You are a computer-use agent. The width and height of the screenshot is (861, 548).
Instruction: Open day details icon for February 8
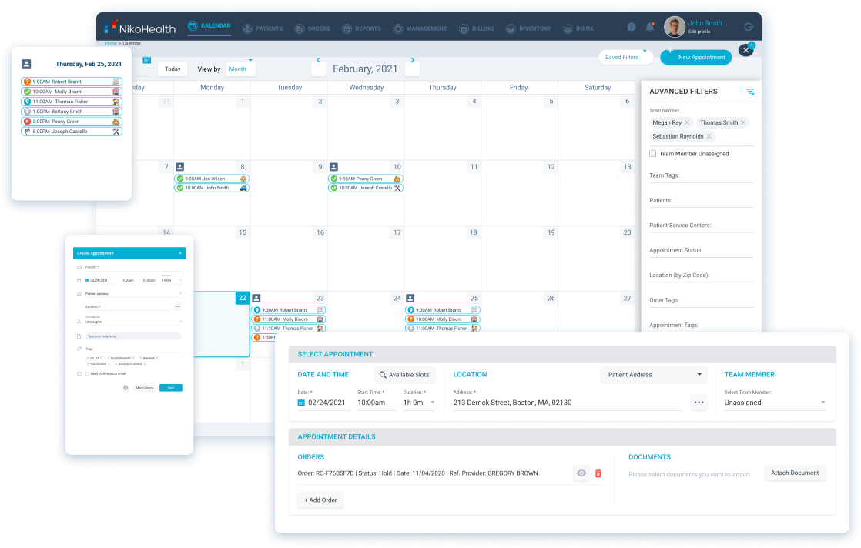tap(179, 167)
